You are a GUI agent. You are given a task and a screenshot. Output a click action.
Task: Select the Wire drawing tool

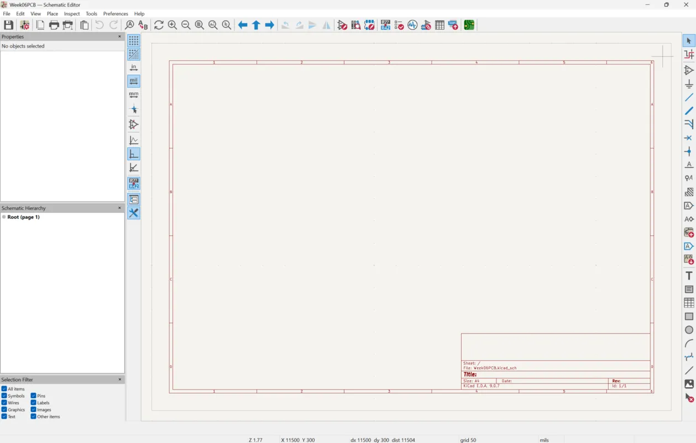coord(688,98)
